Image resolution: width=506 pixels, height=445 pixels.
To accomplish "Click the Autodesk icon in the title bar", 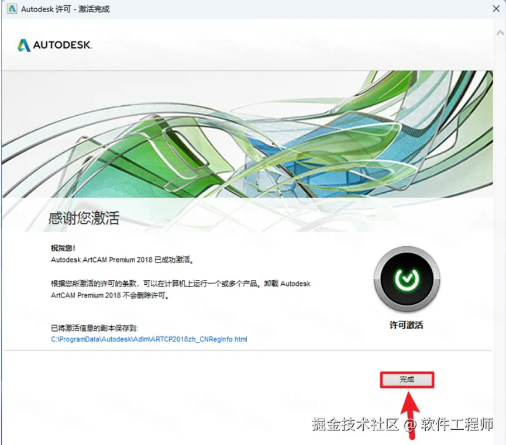I will pyautogui.click(x=12, y=9).
